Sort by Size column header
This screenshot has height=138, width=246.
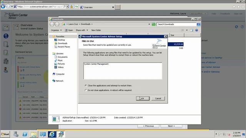[177, 35]
